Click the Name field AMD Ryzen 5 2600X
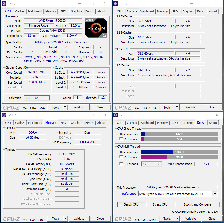This screenshot has width=224, height=223. pos(53,20)
